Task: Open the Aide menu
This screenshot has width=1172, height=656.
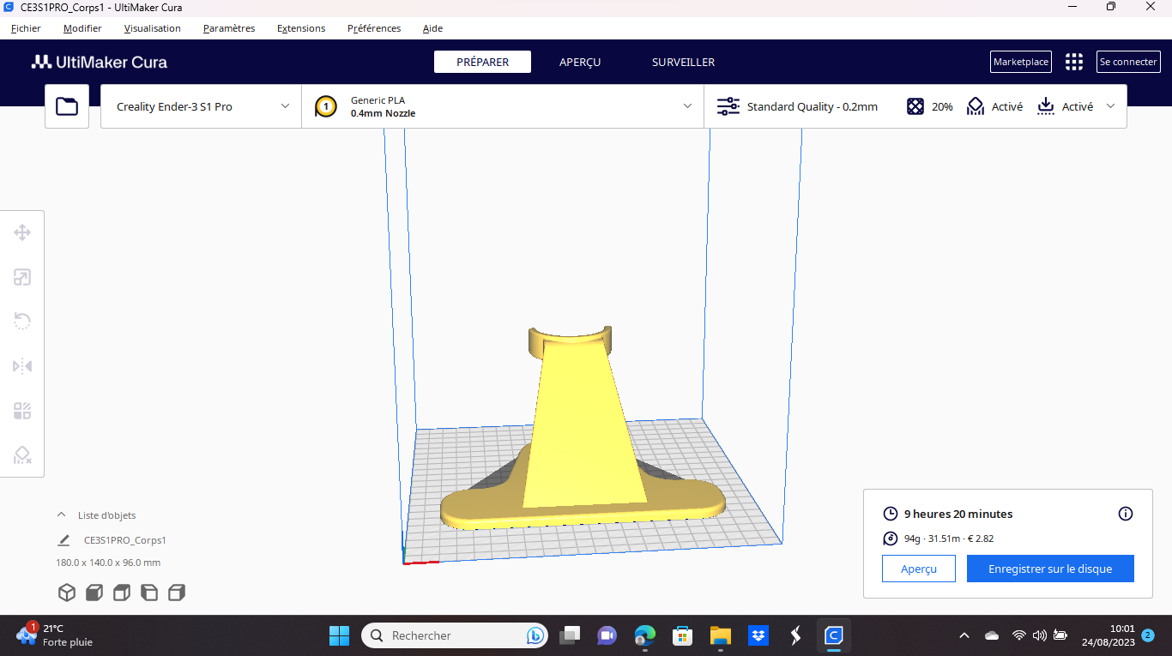Action: tap(433, 28)
